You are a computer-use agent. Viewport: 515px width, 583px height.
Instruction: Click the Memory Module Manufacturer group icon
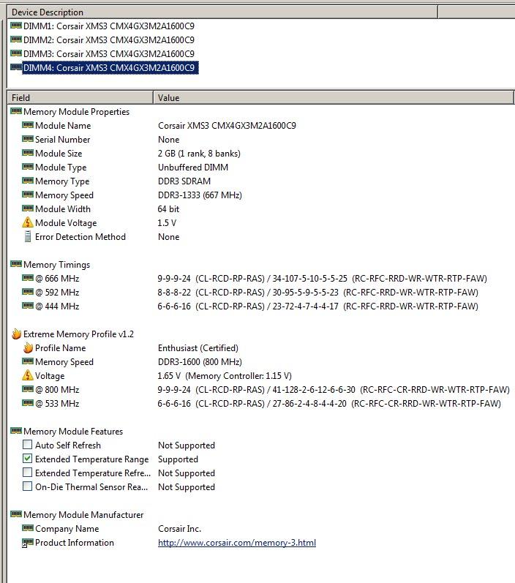(16, 514)
